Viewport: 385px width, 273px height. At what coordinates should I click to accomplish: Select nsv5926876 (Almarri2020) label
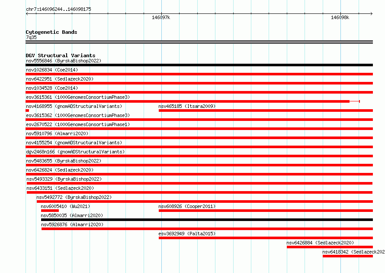72,224
